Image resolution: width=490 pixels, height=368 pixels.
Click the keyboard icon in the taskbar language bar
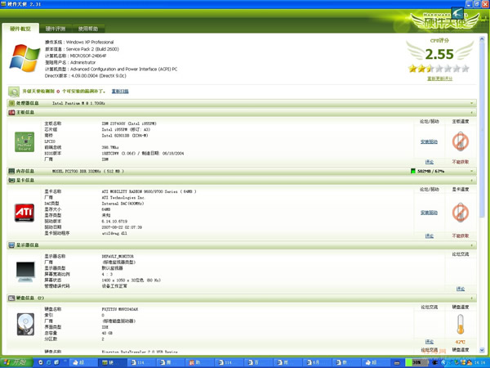397,362
